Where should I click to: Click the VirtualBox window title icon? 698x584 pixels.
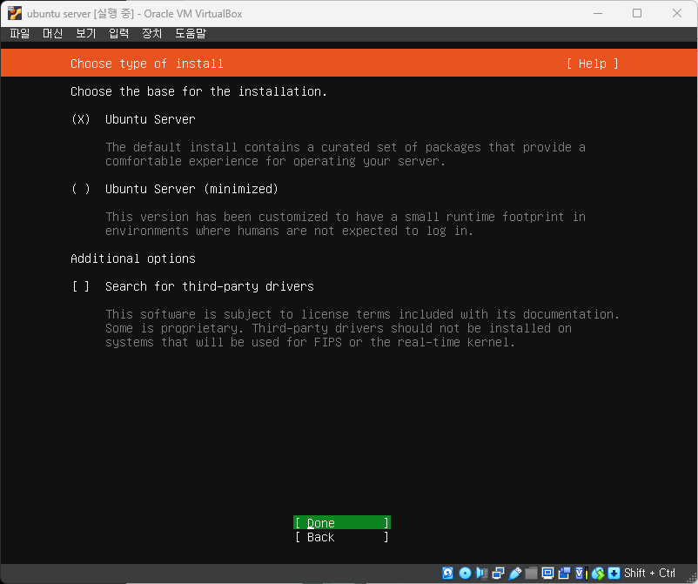click(15, 13)
